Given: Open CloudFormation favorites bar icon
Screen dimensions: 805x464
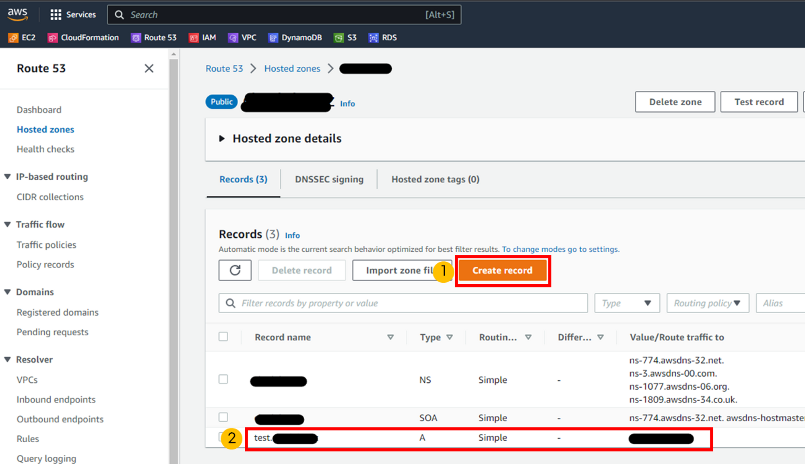Looking at the screenshot, I should point(52,38).
